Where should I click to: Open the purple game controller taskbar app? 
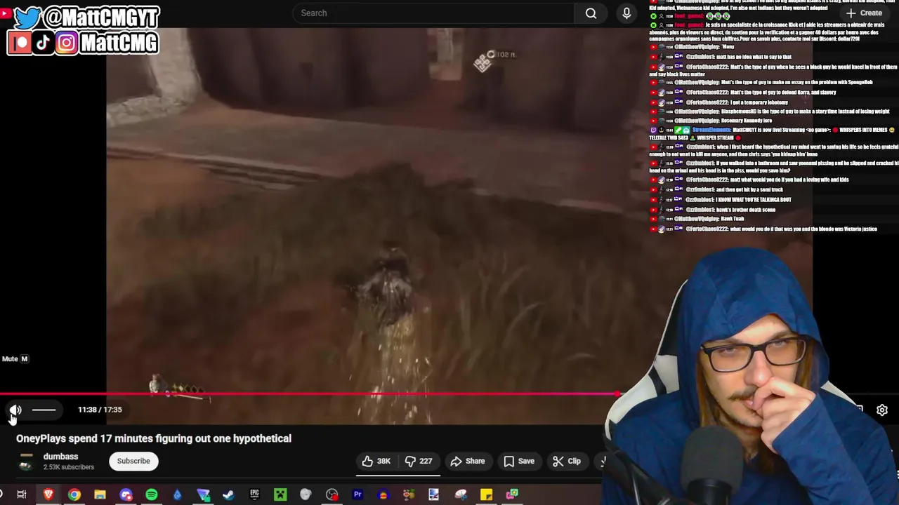coord(126,494)
